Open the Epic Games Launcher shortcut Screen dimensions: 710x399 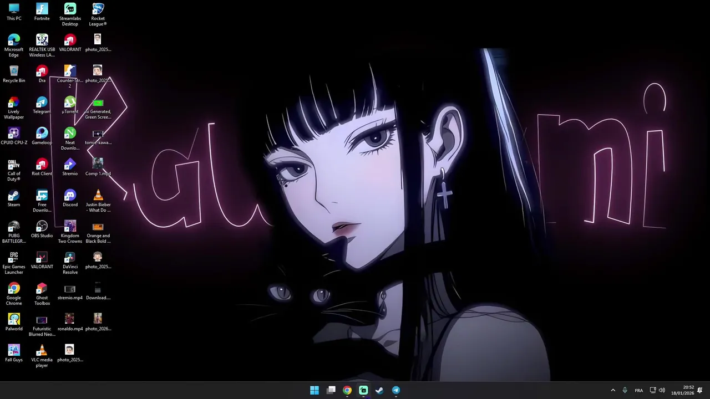pyautogui.click(x=14, y=263)
